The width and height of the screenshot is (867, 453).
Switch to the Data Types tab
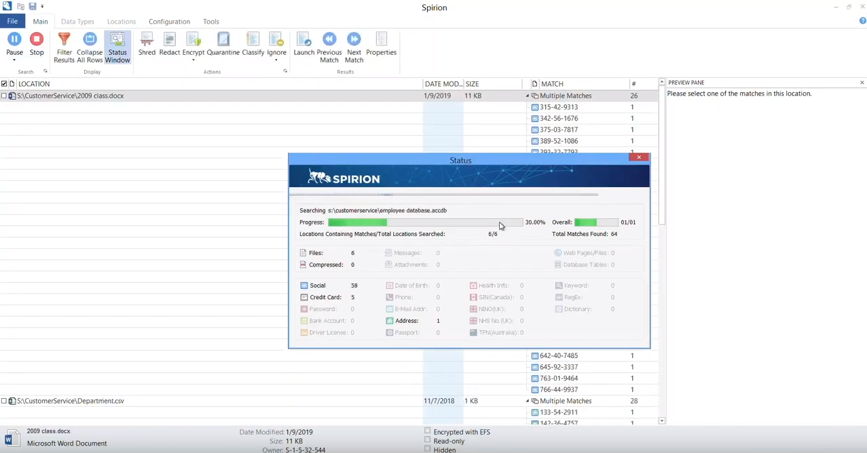point(77,21)
